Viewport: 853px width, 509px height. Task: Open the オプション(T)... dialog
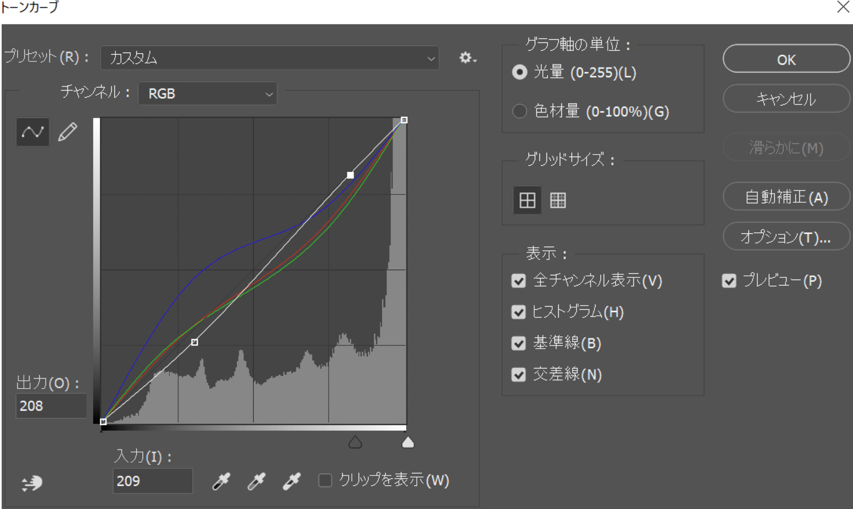pyautogui.click(x=786, y=237)
